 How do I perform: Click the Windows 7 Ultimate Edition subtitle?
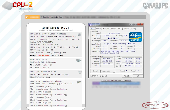click(56, 30)
